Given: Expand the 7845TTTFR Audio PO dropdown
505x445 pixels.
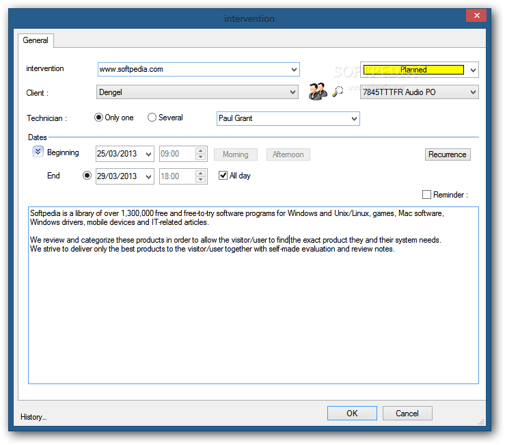Looking at the screenshot, I should [473, 92].
